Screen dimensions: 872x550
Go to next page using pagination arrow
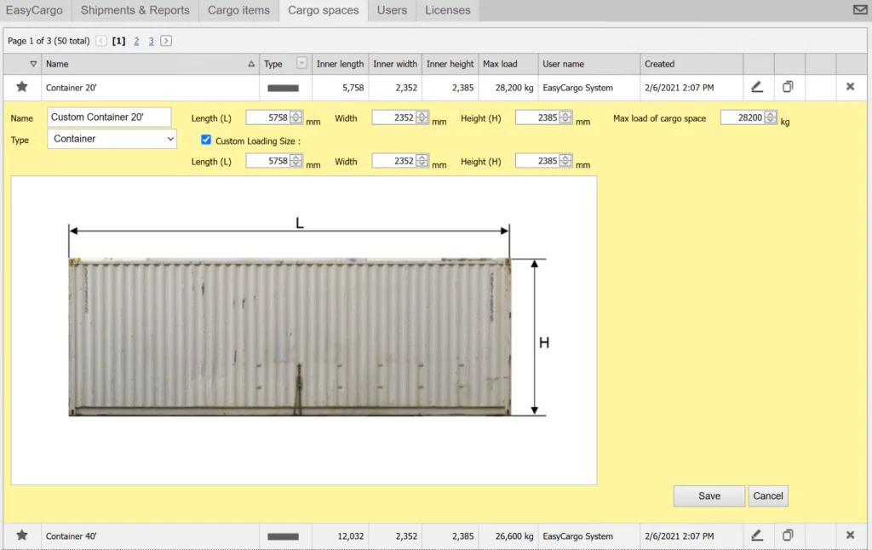coord(166,41)
